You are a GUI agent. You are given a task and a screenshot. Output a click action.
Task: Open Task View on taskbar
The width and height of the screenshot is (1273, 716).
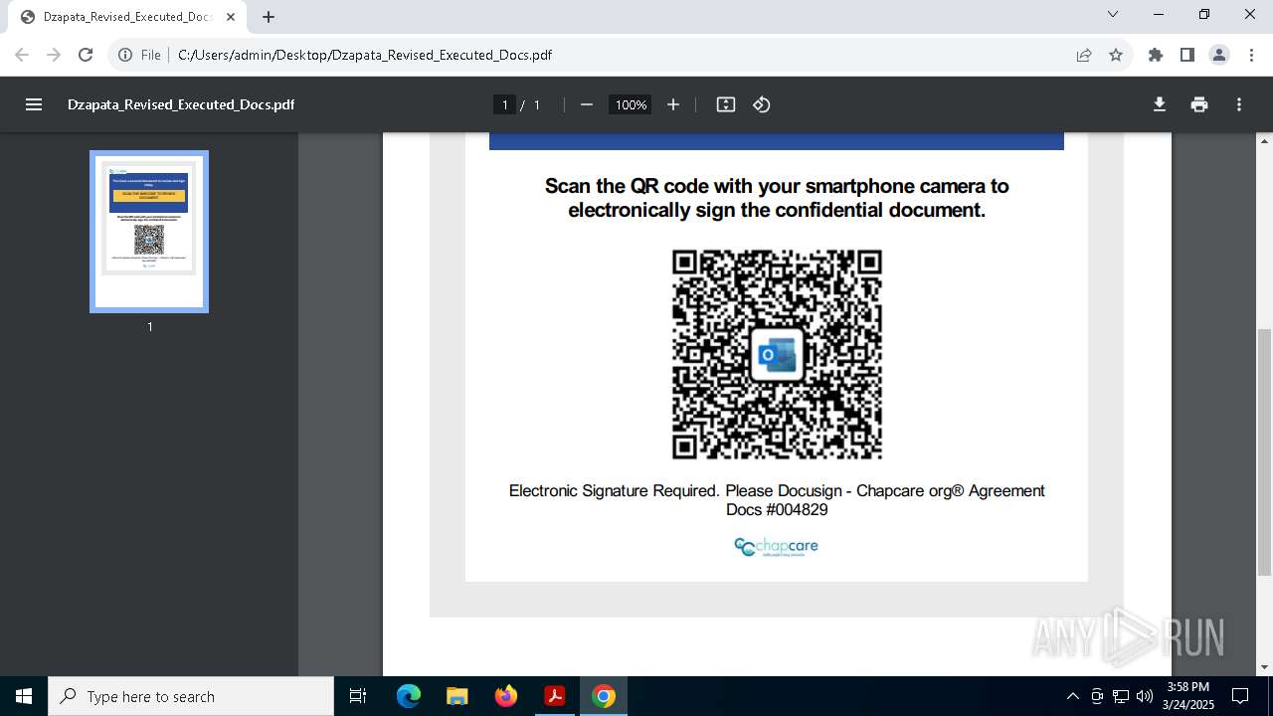click(358, 696)
